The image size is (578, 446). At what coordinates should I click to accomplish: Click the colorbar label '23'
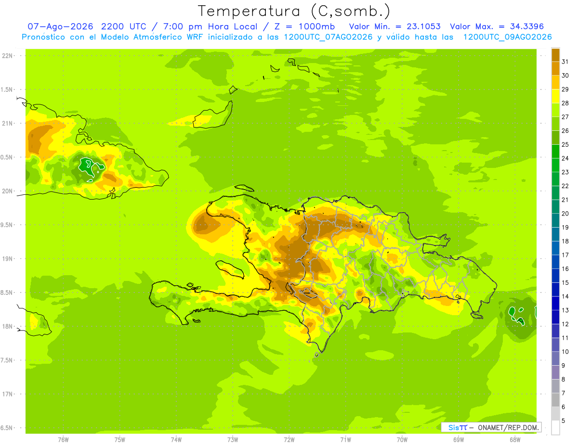(x=565, y=172)
